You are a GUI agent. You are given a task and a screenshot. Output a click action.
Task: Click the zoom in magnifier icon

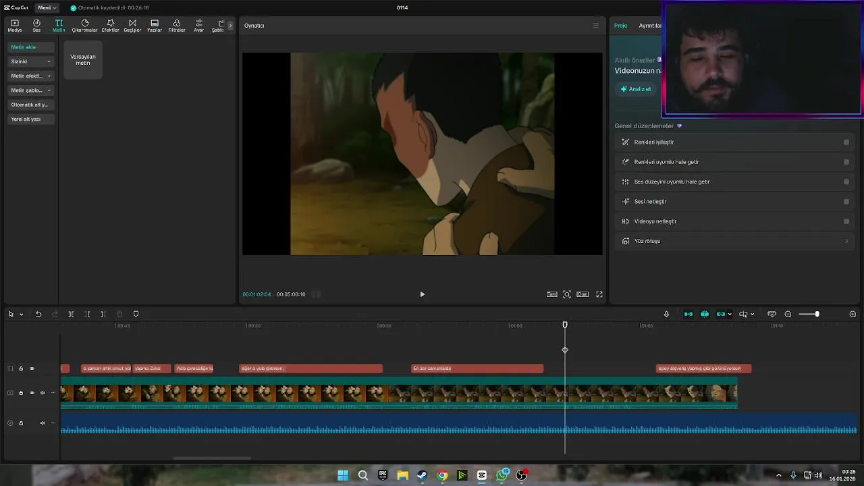pos(853,314)
